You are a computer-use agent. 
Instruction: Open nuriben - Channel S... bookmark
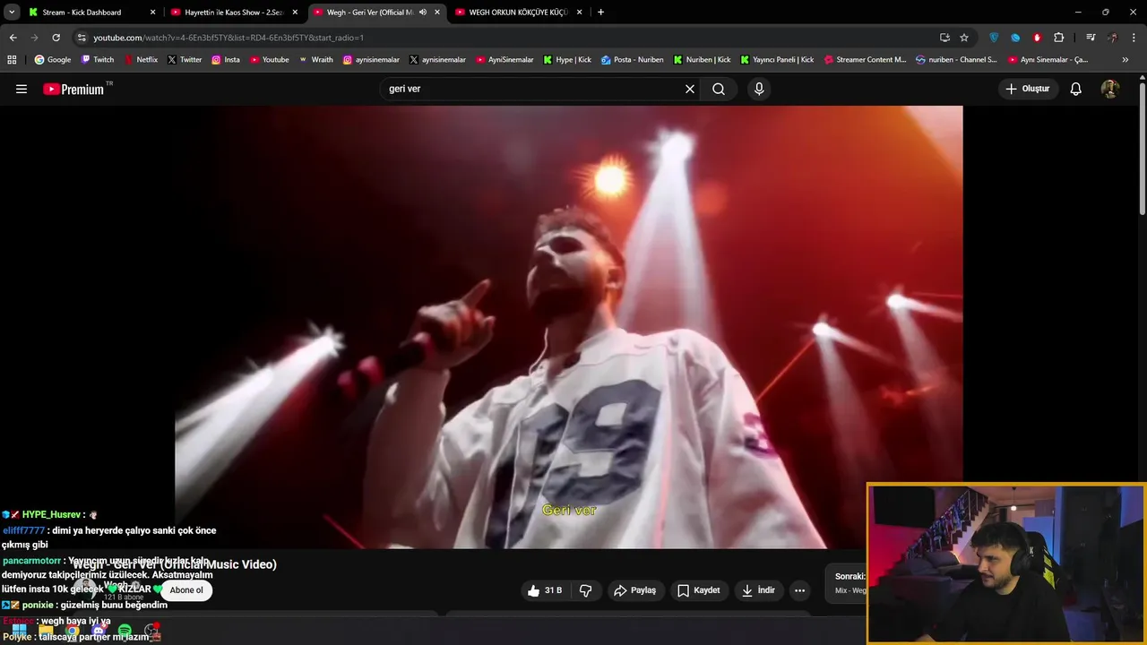point(956,60)
